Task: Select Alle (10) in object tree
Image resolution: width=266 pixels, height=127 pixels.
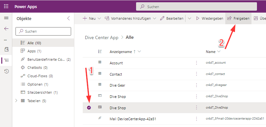Action: coord(43,43)
